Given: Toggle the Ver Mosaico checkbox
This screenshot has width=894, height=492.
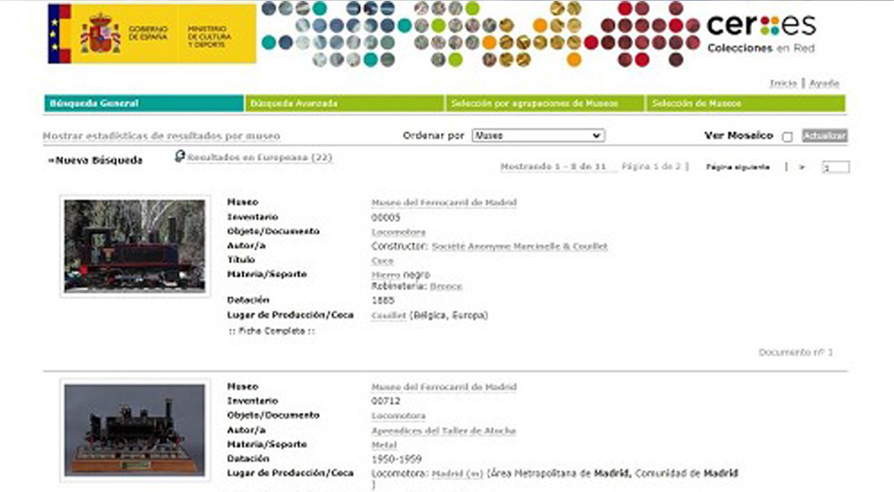Looking at the screenshot, I should point(787,137).
